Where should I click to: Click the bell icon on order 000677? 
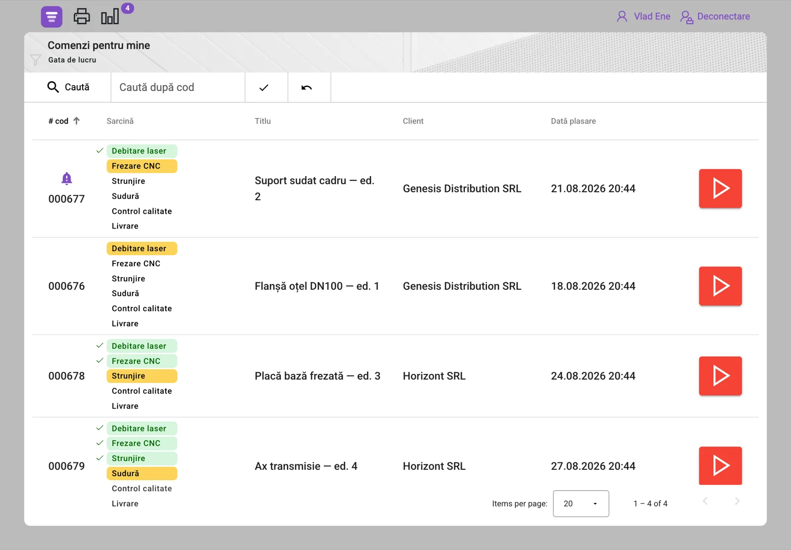pos(67,178)
